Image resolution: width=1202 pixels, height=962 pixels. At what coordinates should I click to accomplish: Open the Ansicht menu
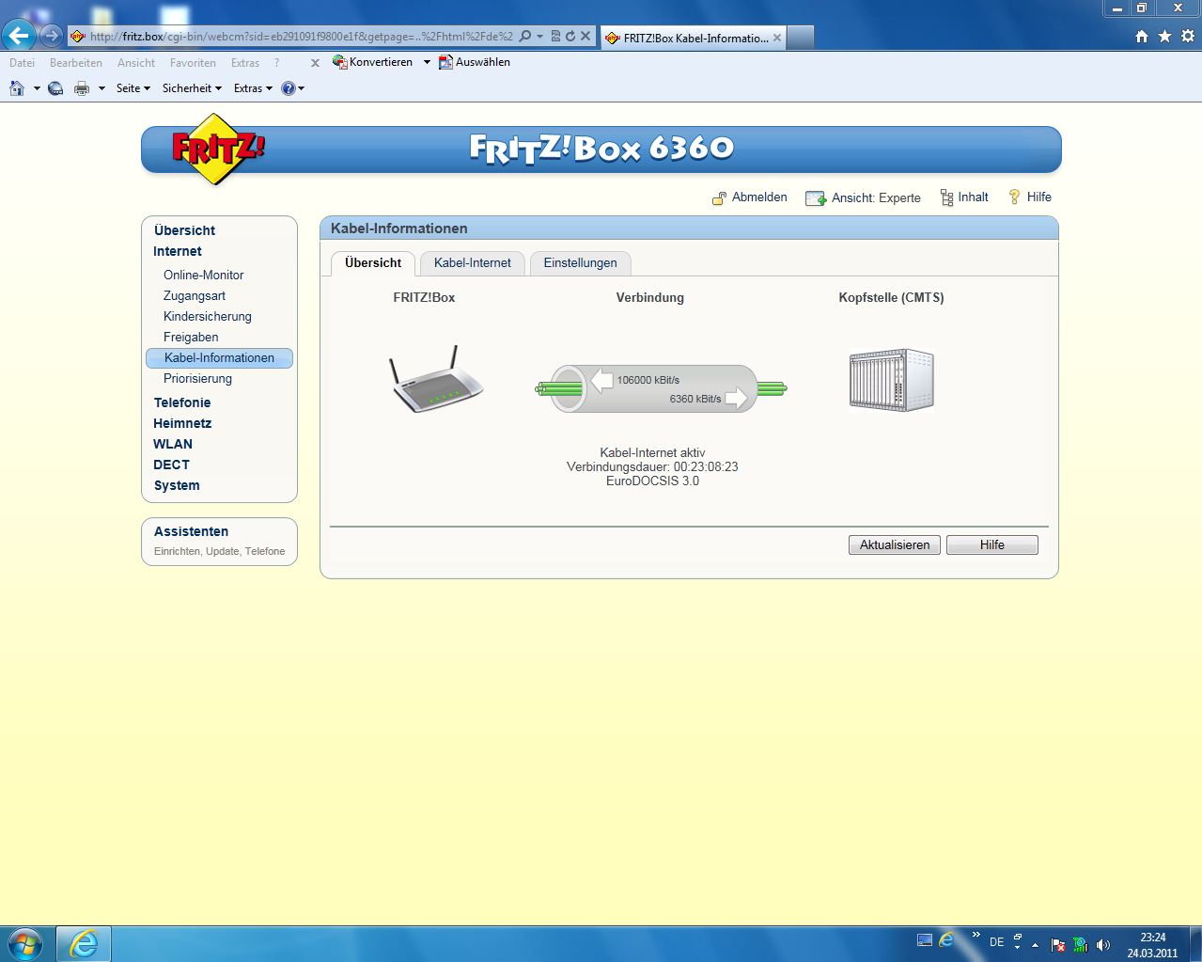pos(136,63)
